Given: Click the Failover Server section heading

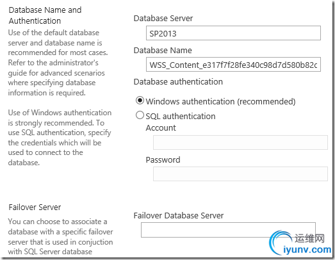Looking at the screenshot, I should click(35, 207).
